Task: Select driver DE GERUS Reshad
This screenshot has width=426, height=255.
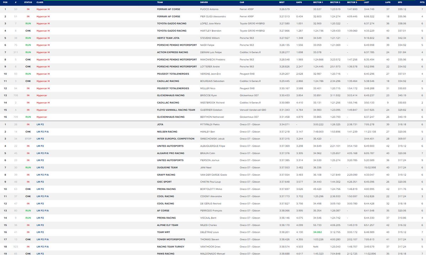Action: [x=211, y=203]
